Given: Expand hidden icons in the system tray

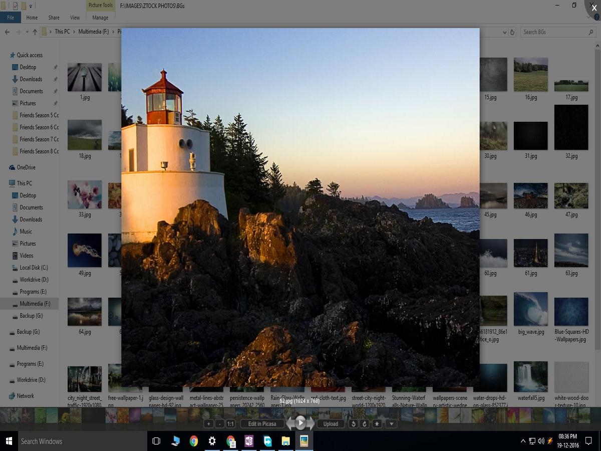Looking at the screenshot, I should (522, 441).
